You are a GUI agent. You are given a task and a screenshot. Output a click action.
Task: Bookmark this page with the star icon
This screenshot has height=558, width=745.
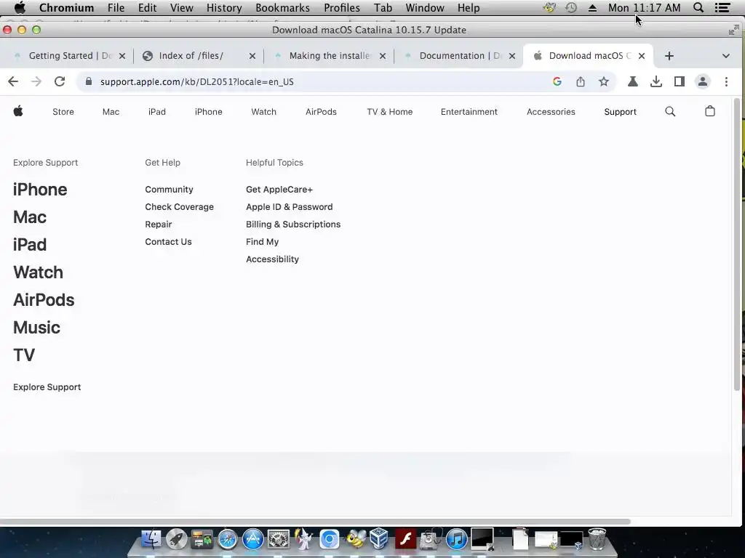tap(603, 81)
